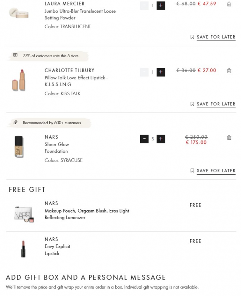Remove Charlotte Tilbury lipstick via trash icon
The width and height of the screenshot is (241, 296).
coord(229,70)
